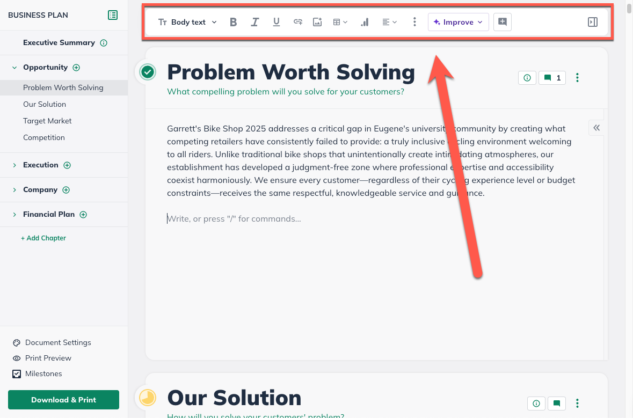Click the progress circle beside Our Solution
Screen dimensions: 633x418
[x=147, y=398]
